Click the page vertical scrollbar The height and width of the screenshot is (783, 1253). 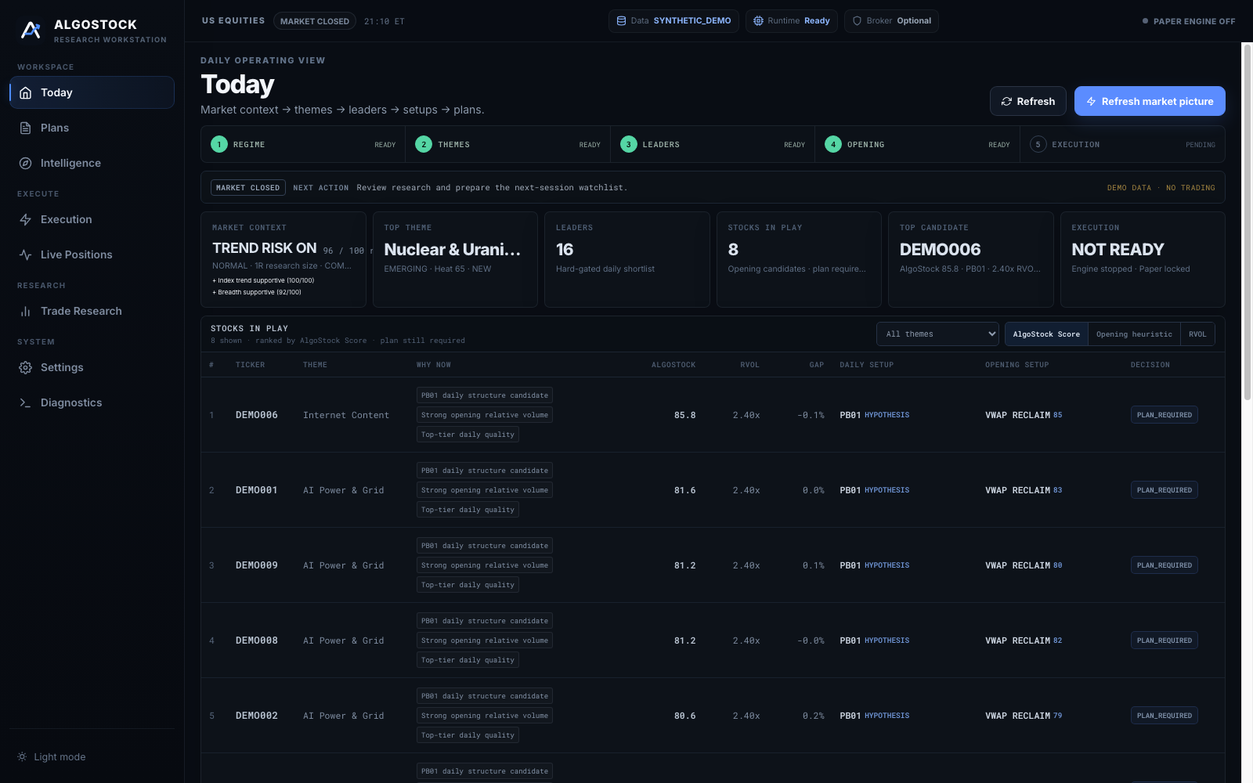click(1247, 223)
